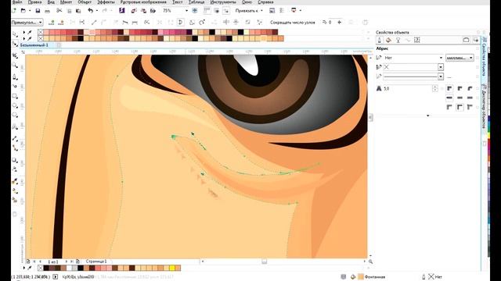
Task: Open the Прямоугол... selection mode dropdown
Action: pyautogui.click(x=27, y=23)
